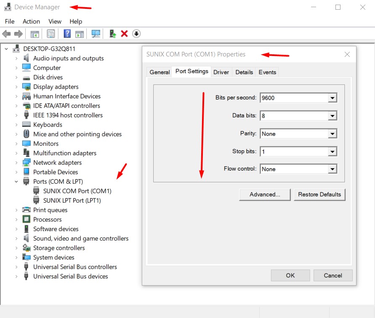
Task: Click the Forward arrow toolbar icon
Action: tap(19, 34)
